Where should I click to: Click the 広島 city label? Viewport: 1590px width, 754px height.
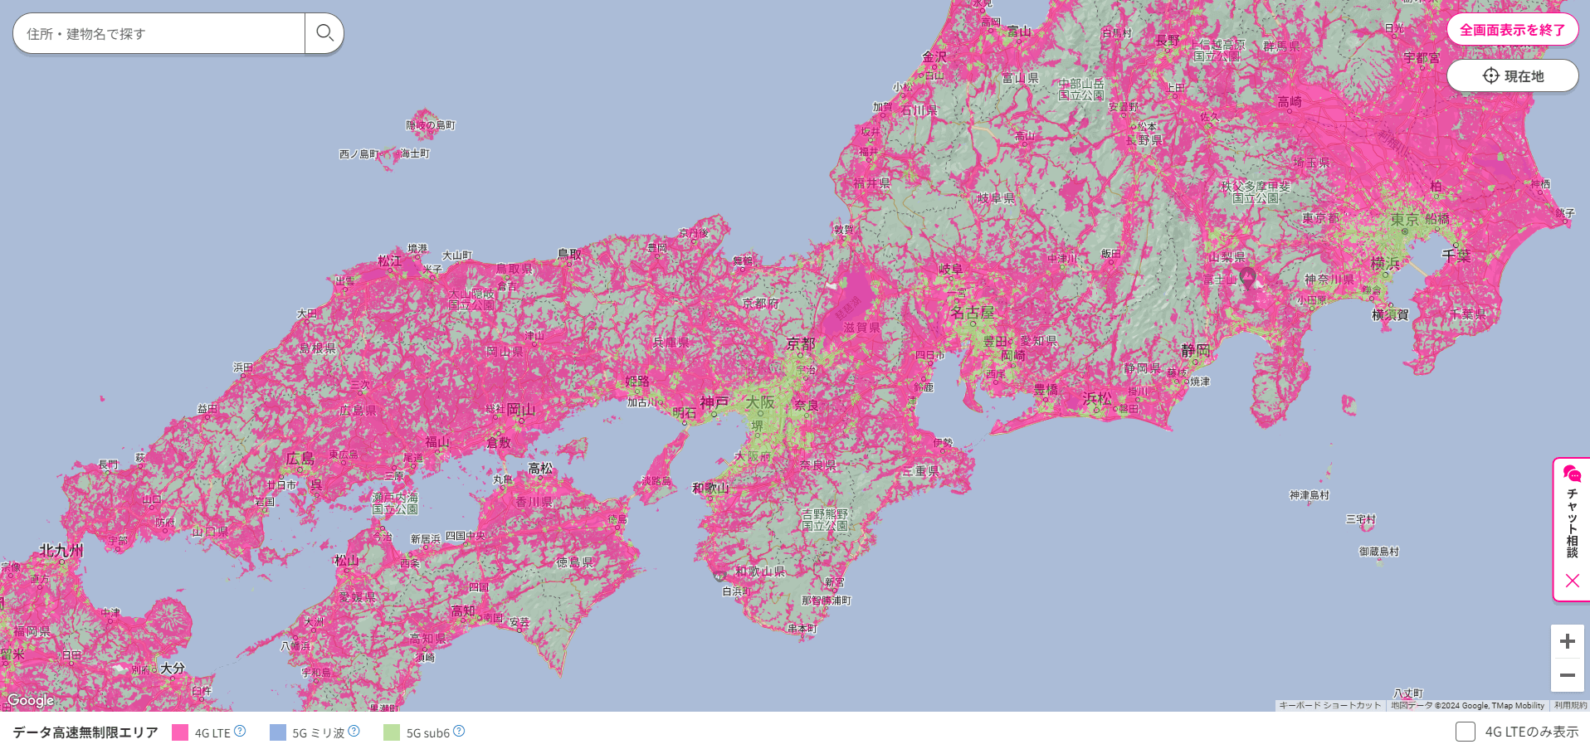(300, 459)
